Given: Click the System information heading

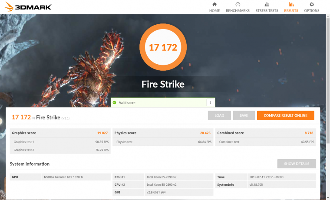Looking at the screenshot, I should point(30,164).
